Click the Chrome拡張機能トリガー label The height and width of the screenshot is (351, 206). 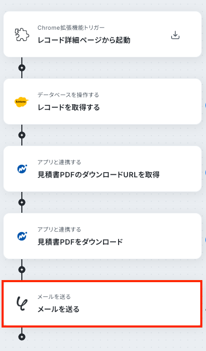pos(71,28)
